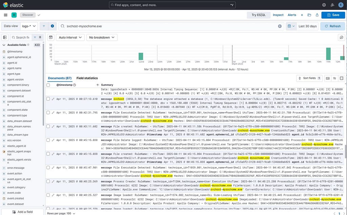Open the Elastic home logo
Viewport: 347px width, 215px height.
[13, 5]
